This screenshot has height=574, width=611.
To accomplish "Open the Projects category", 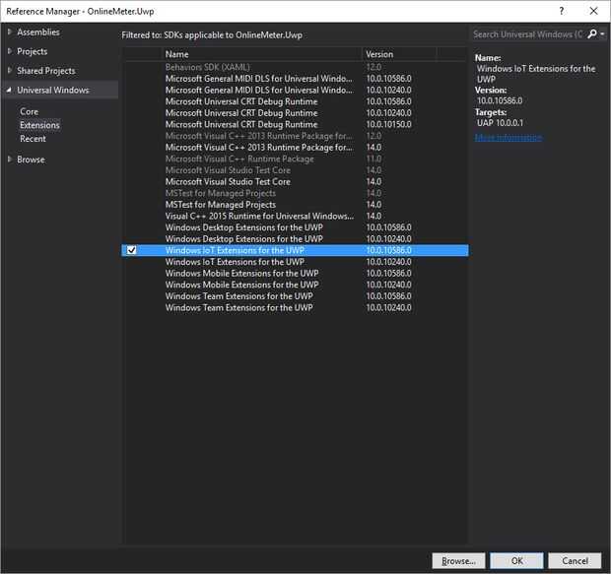I will point(32,51).
